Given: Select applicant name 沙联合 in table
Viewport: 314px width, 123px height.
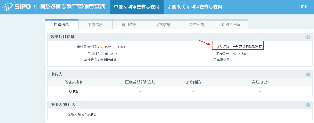Looking at the screenshot, I should [74, 91].
